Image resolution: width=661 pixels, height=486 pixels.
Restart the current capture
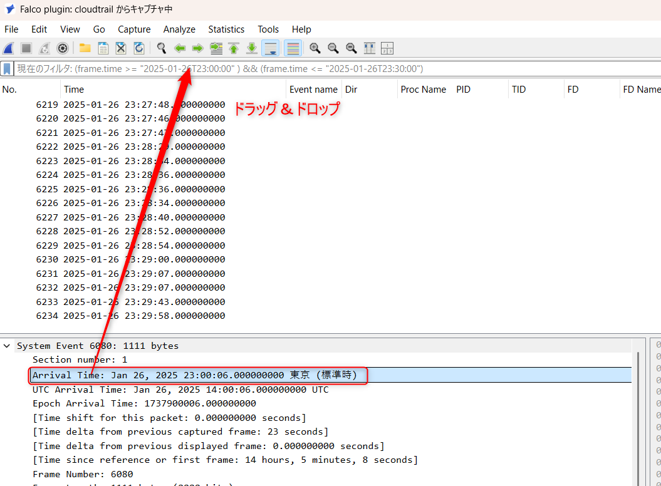44,48
